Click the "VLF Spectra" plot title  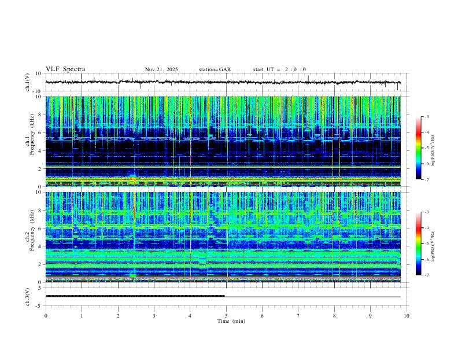tap(65, 69)
